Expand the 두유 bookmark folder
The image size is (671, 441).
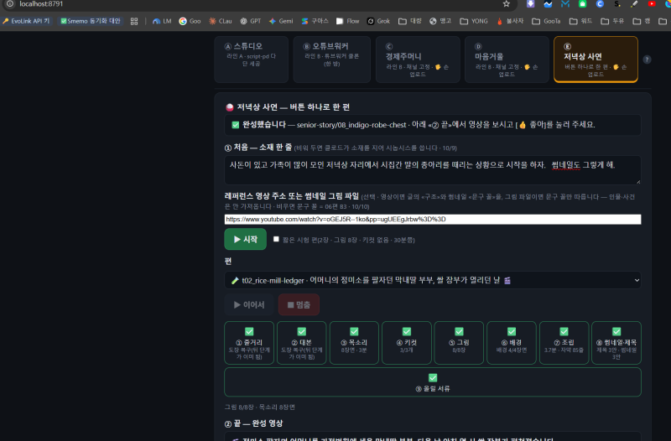[x=612, y=21]
